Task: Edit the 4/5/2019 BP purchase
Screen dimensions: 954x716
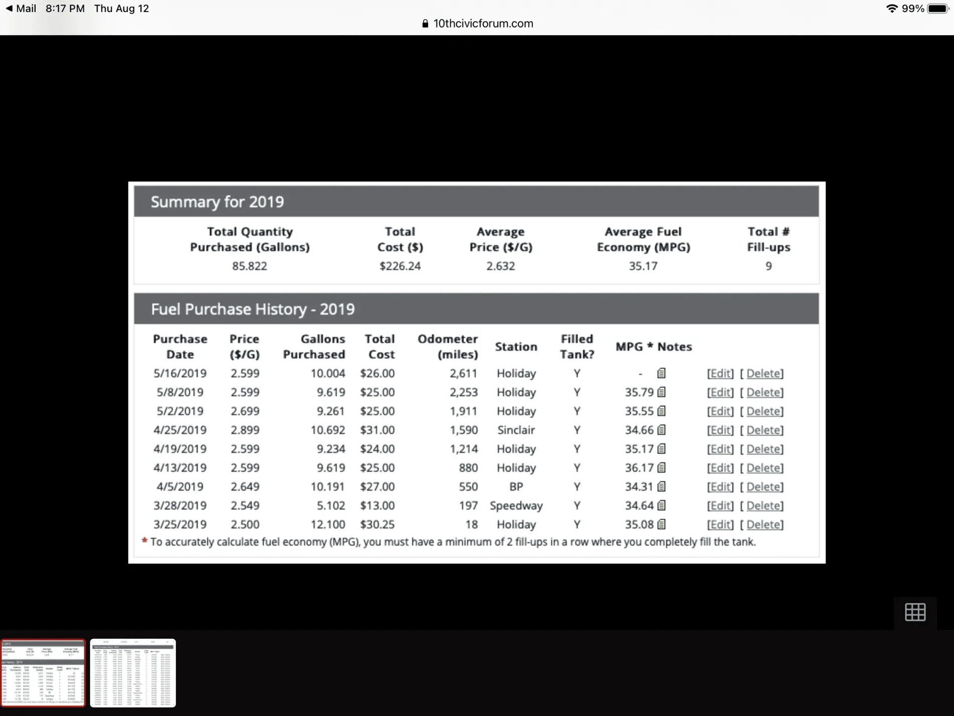Action: pyautogui.click(x=720, y=486)
